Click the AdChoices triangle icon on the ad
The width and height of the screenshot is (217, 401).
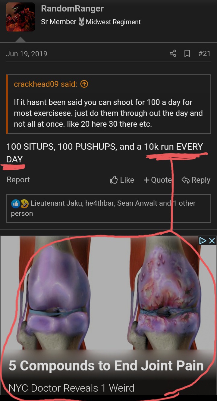(203, 241)
